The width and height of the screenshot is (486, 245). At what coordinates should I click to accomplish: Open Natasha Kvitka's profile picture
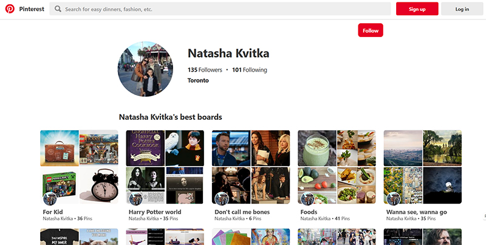click(x=145, y=69)
